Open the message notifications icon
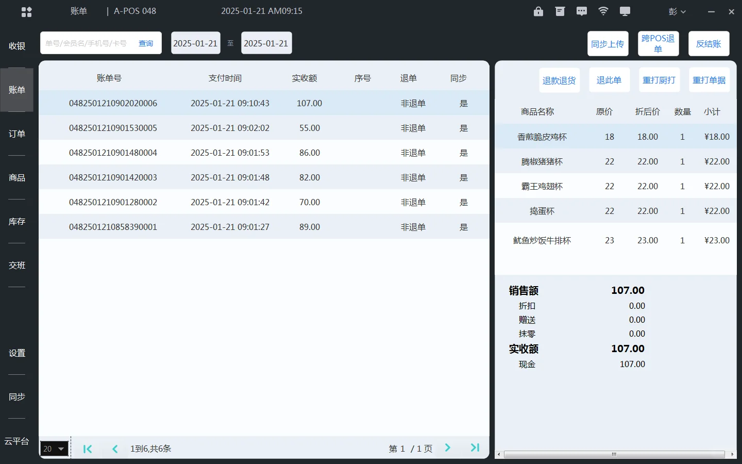The width and height of the screenshot is (742, 464). point(581,11)
